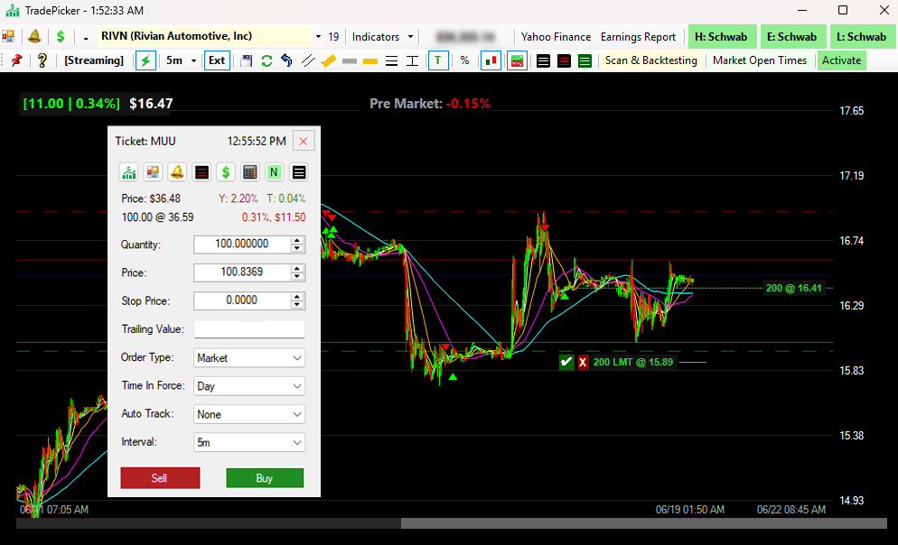Image resolution: width=898 pixels, height=545 pixels.
Task: Click the green Activate button
Action: pyautogui.click(x=841, y=60)
